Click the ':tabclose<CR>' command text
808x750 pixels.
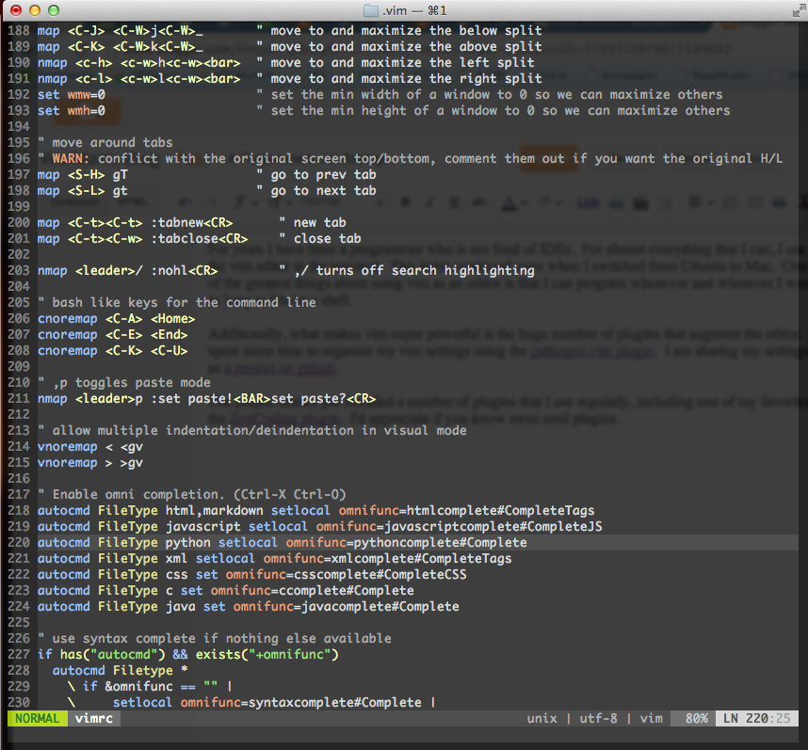[200, 238]
